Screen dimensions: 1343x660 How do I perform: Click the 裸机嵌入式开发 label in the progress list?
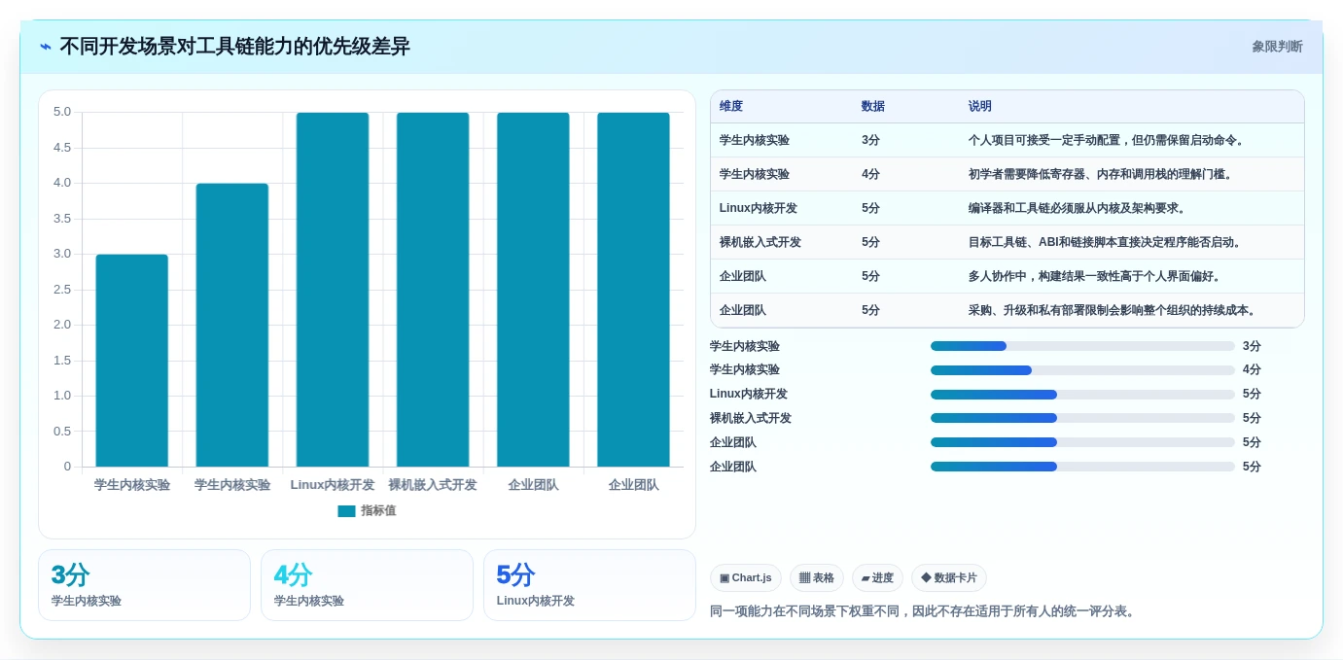tap(751, 418)
